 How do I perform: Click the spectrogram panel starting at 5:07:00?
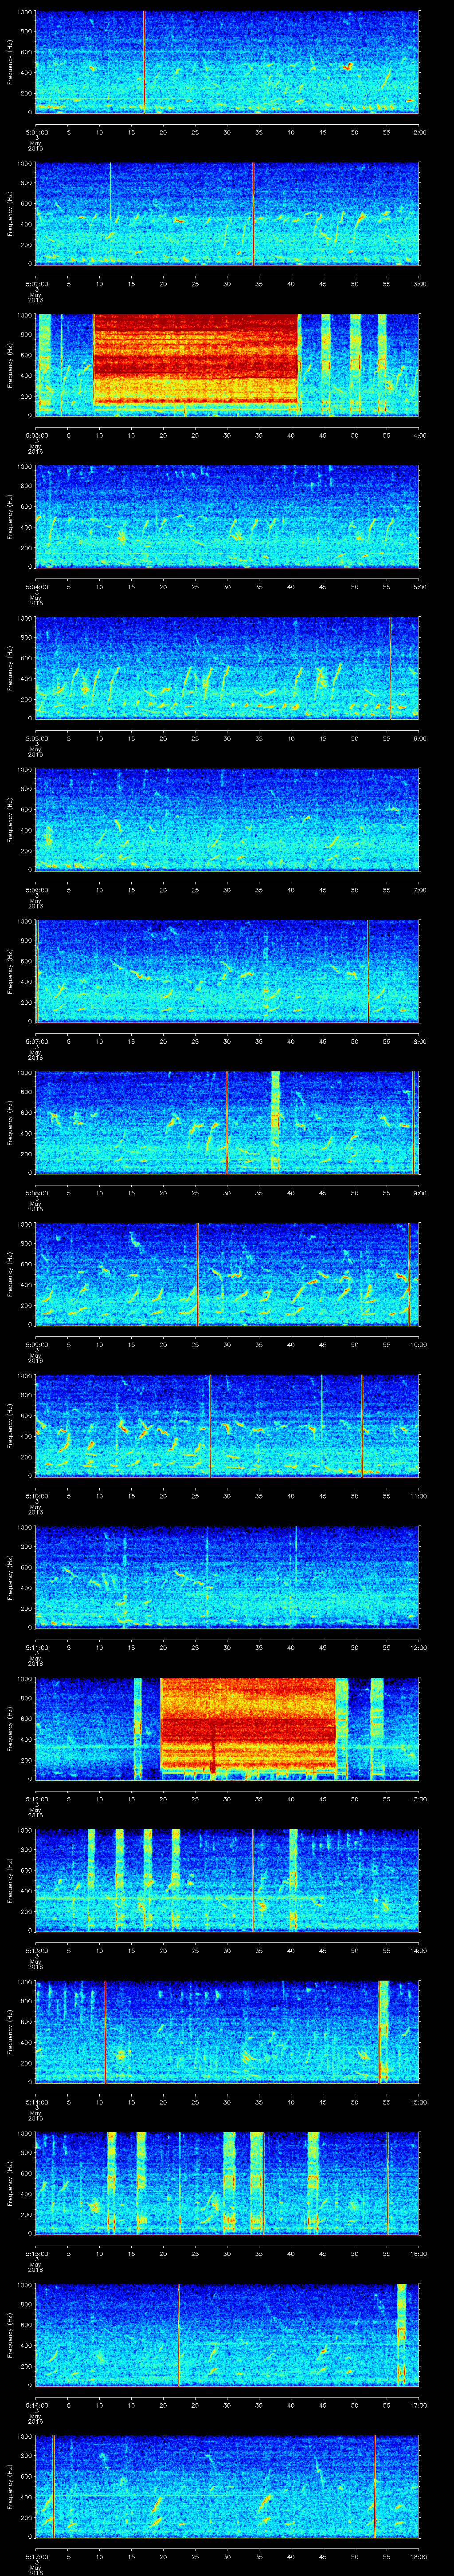click(x=227, y=971)
